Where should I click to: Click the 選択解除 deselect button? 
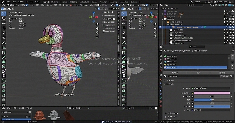[x=222, y=73]
